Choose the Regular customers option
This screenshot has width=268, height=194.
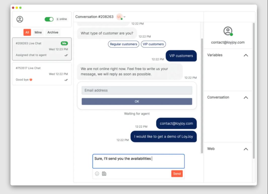click(123, 44)
